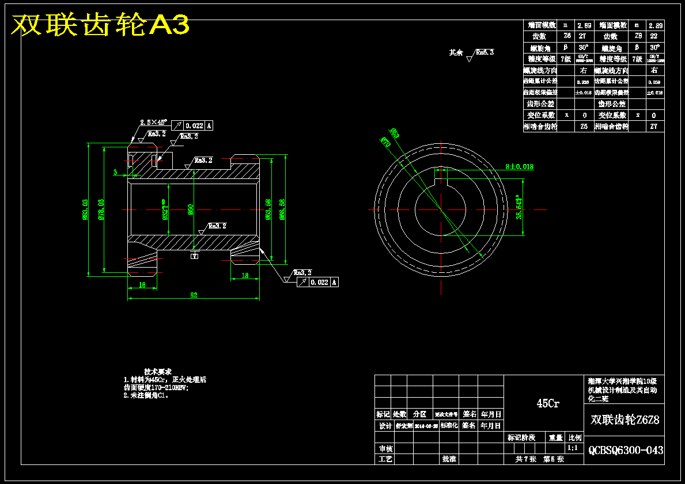Click the 比例 header cell
Viewport: 685px width, 484px height.
pyautogui.click(x=575, y=437)
